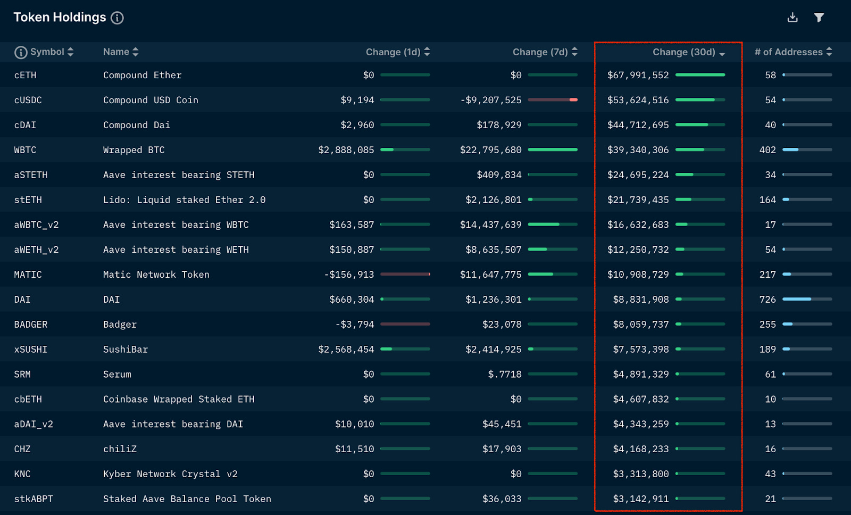
Task: Click the WBTC symbol
Action: tap(25, 150)
